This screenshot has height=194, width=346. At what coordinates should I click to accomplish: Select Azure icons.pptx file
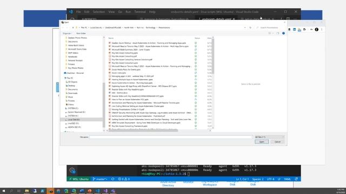pos(119,73)
